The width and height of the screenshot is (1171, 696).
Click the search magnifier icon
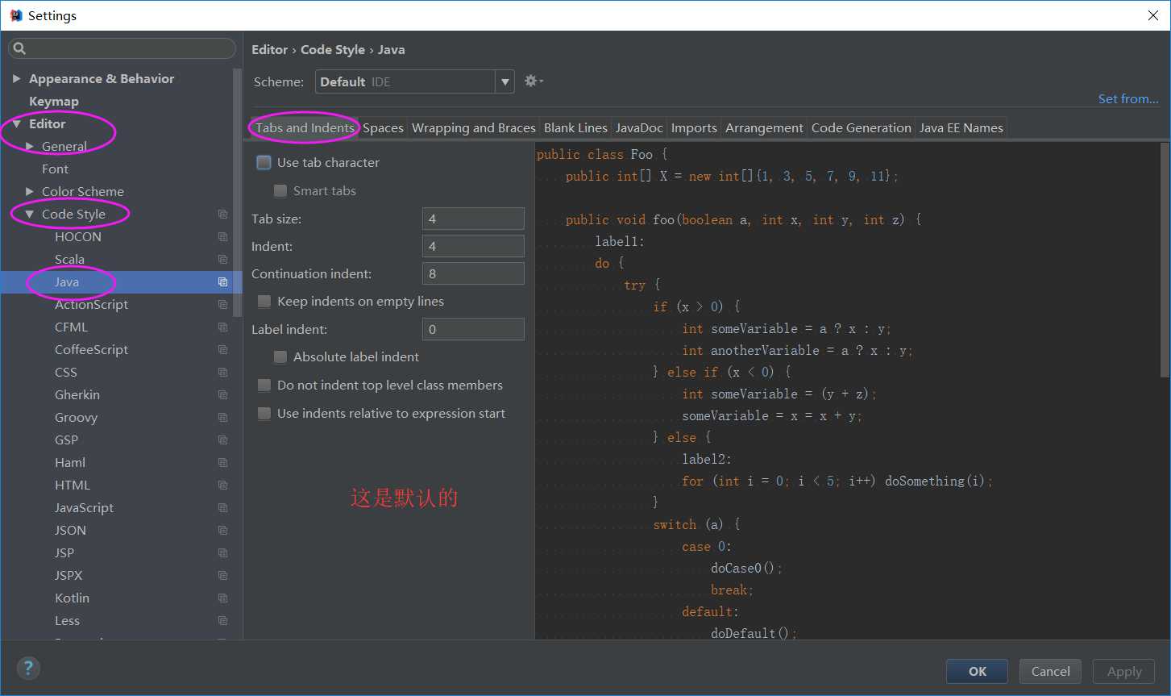click(20, 48)
